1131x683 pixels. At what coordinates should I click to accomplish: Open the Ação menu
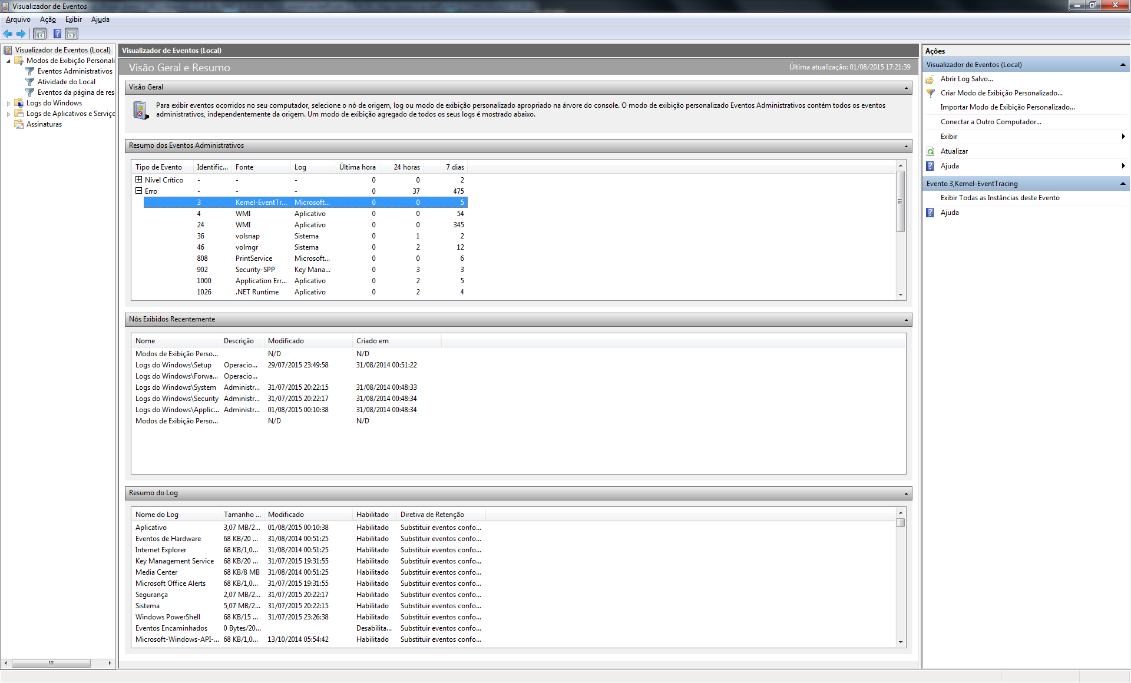point(48,19)
